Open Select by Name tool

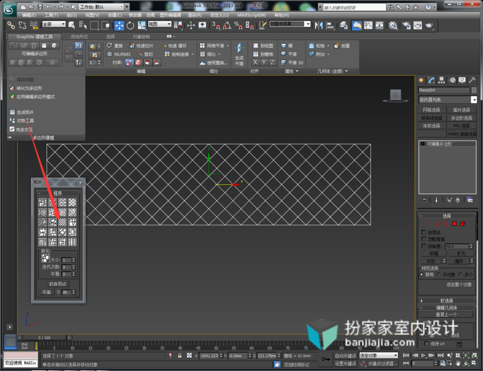(83, 25)
